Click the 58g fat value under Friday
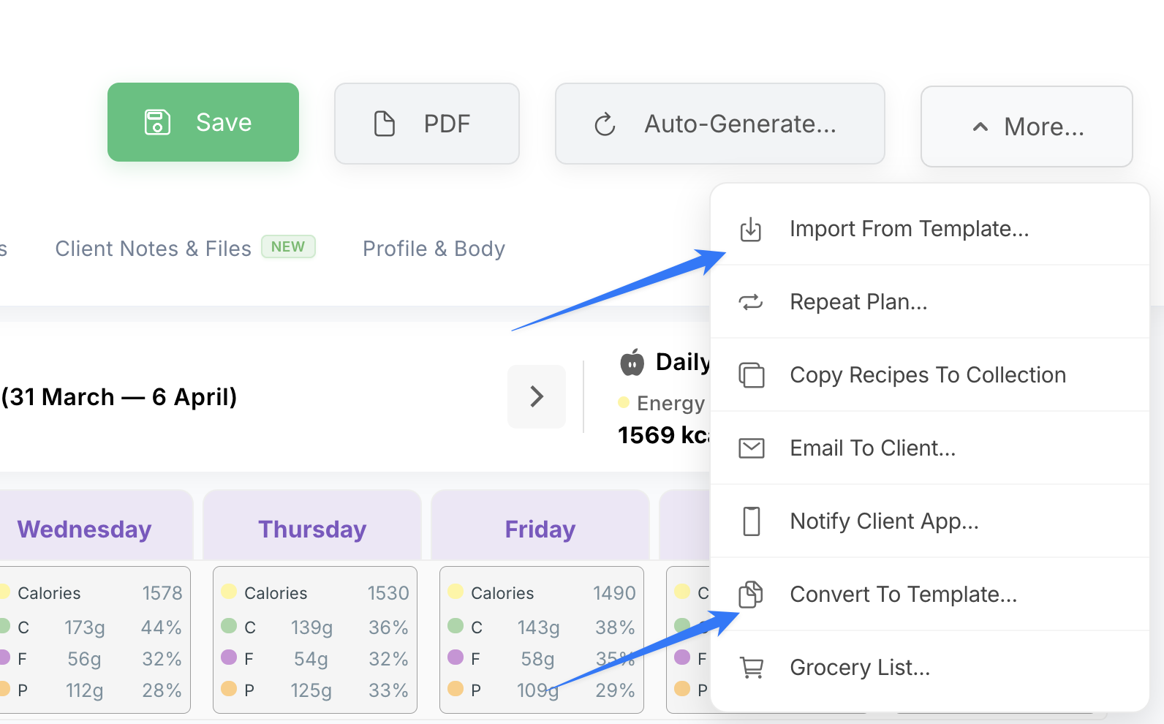1164x724 pixels. 537,659
